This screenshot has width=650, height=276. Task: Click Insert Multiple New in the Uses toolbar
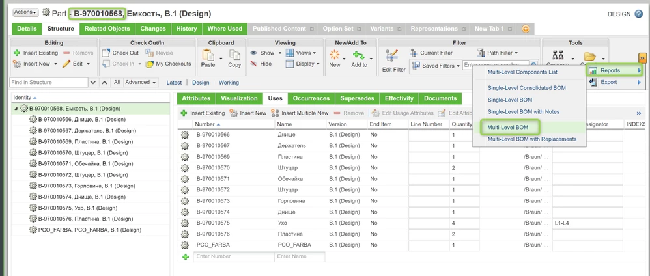point(300,113)
